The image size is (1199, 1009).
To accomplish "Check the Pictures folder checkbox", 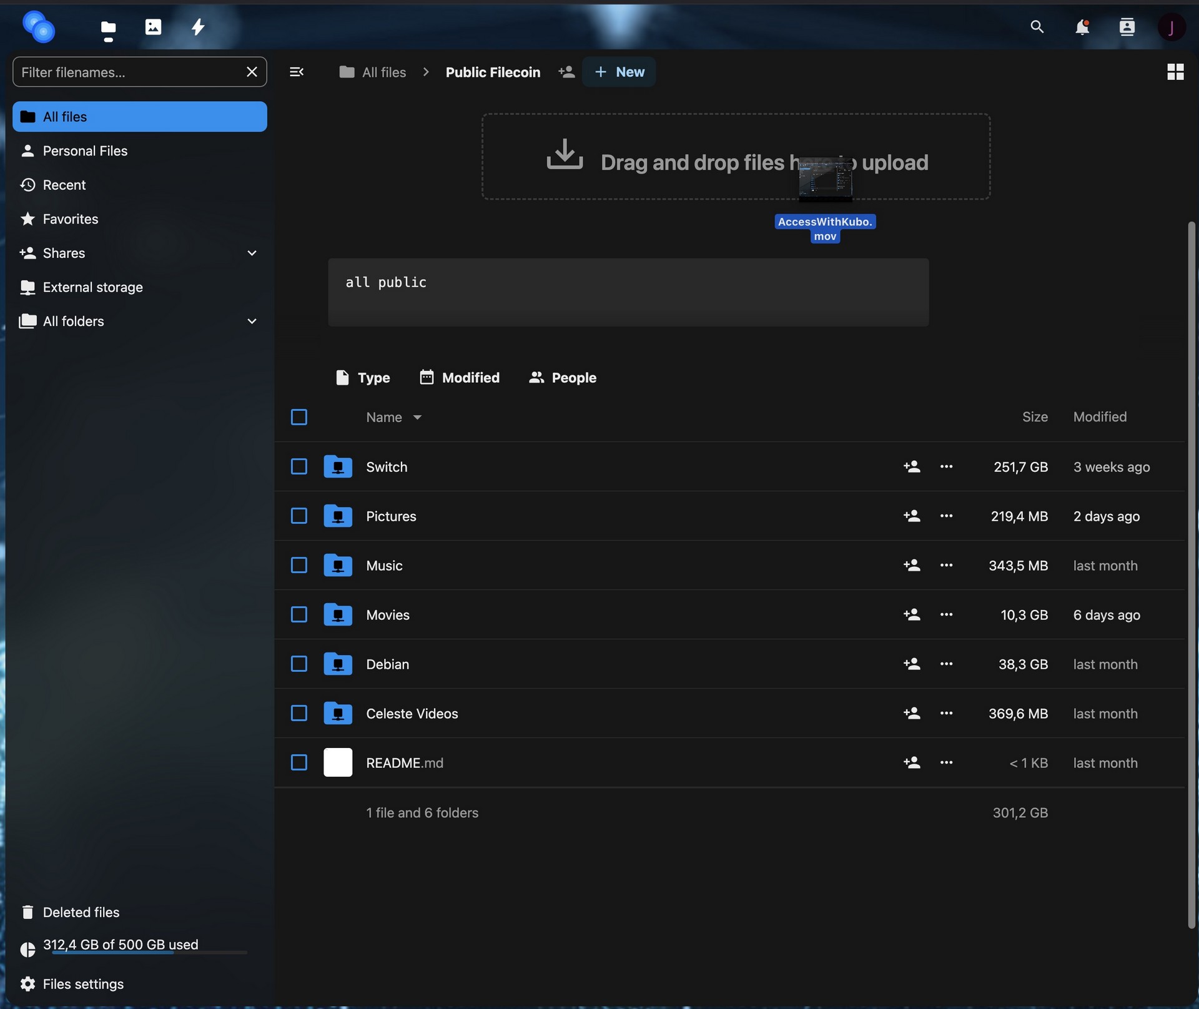I will point(299,516).
